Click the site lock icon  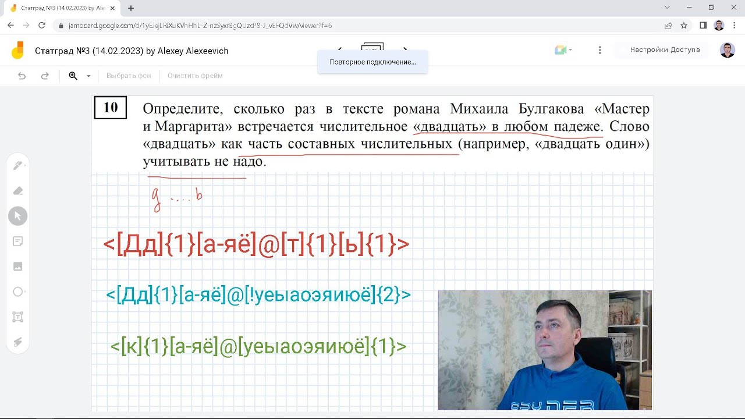point(61,26)
